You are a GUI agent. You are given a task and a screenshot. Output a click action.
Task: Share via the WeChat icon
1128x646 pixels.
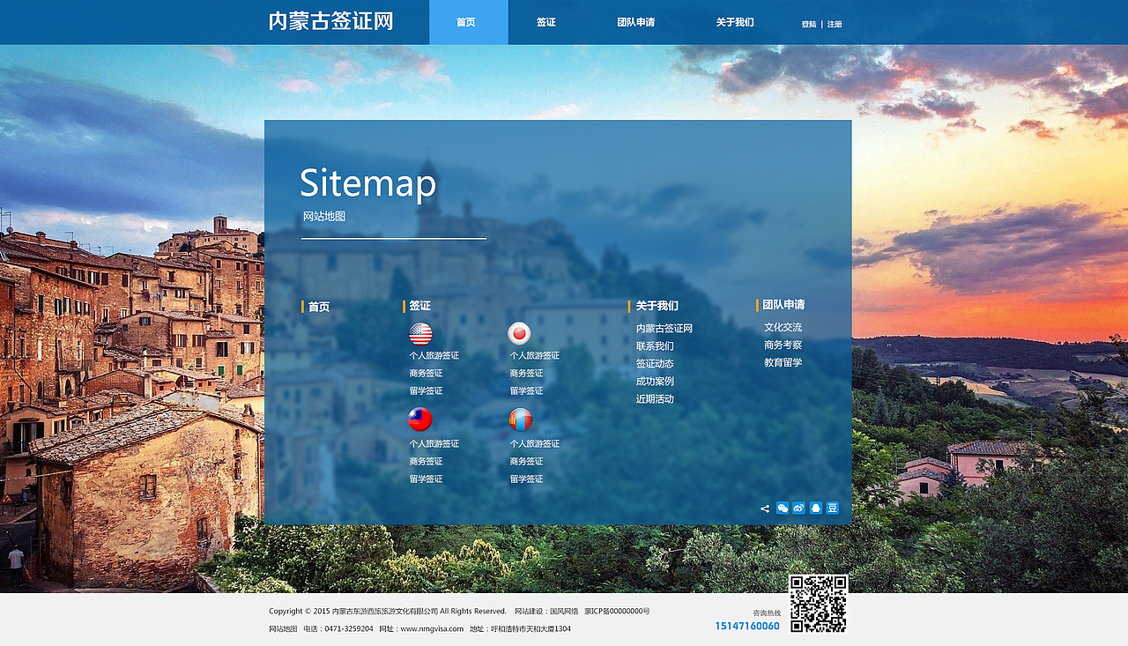pos(783,509)
